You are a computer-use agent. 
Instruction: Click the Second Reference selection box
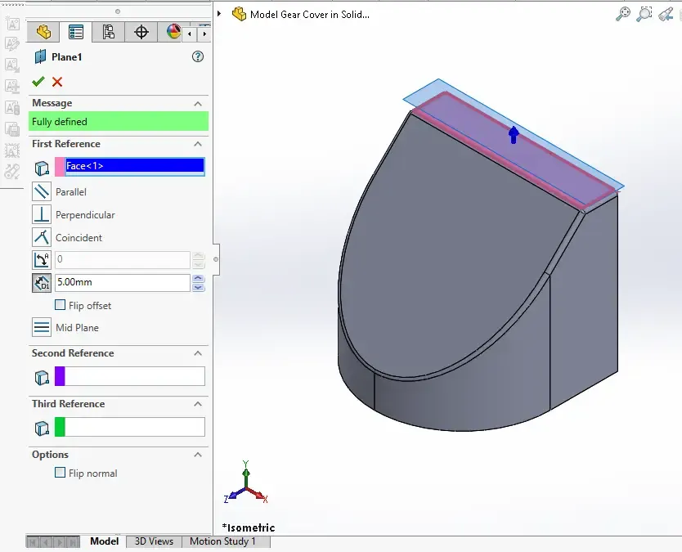[130, 376]
